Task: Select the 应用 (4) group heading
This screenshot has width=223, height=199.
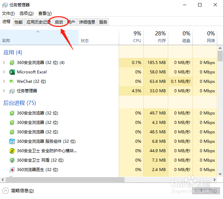Action: pyautogui.click(x=13, y=53)
